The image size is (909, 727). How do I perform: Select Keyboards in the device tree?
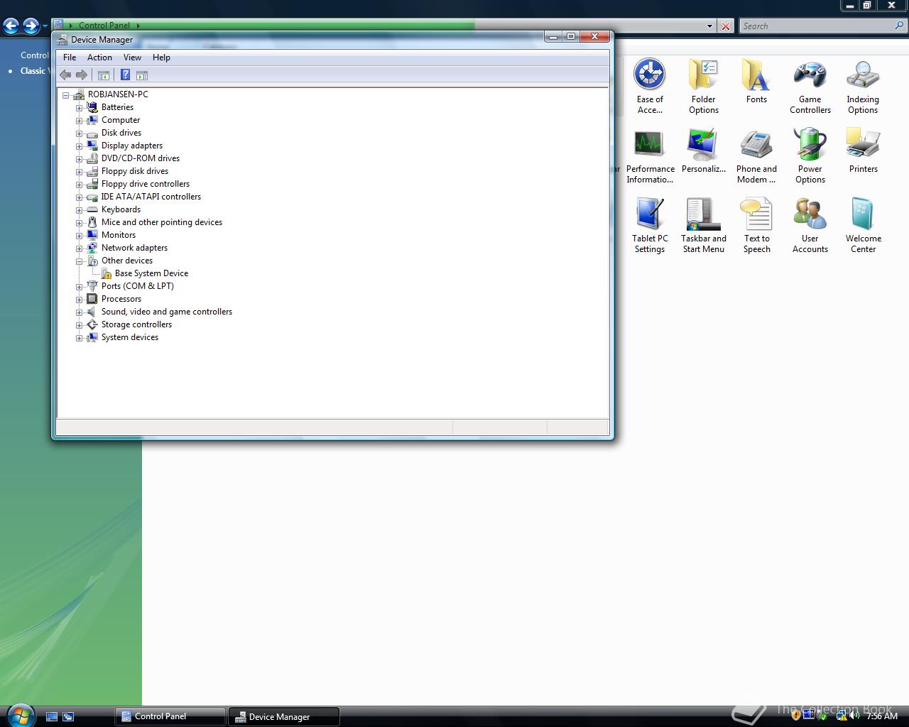tap(121, 209)
